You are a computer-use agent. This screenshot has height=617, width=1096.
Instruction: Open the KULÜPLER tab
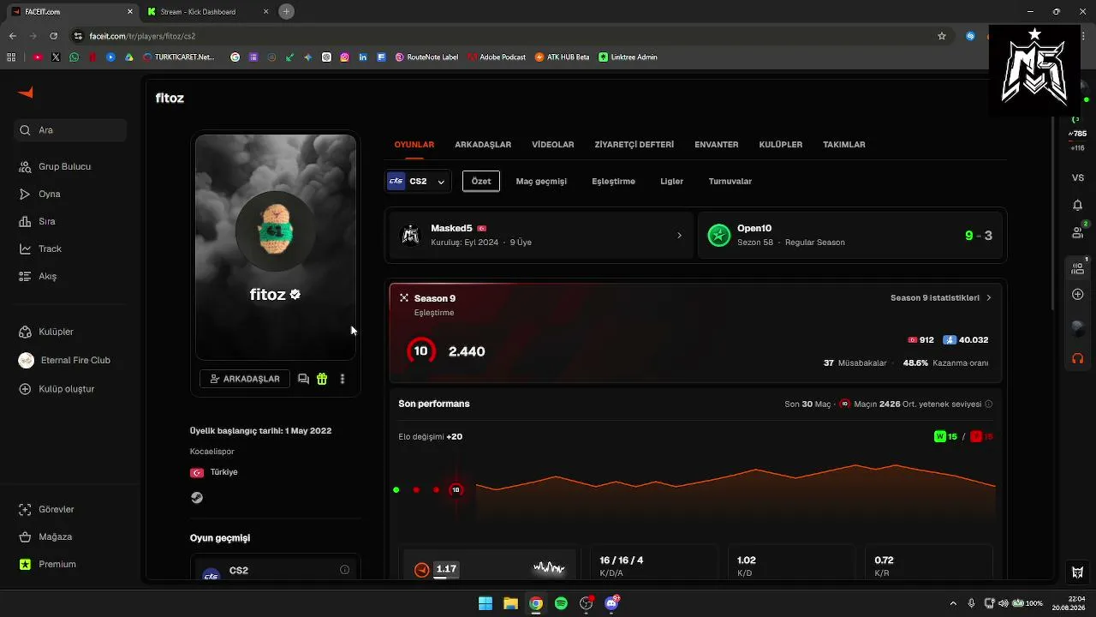point(781,145)
